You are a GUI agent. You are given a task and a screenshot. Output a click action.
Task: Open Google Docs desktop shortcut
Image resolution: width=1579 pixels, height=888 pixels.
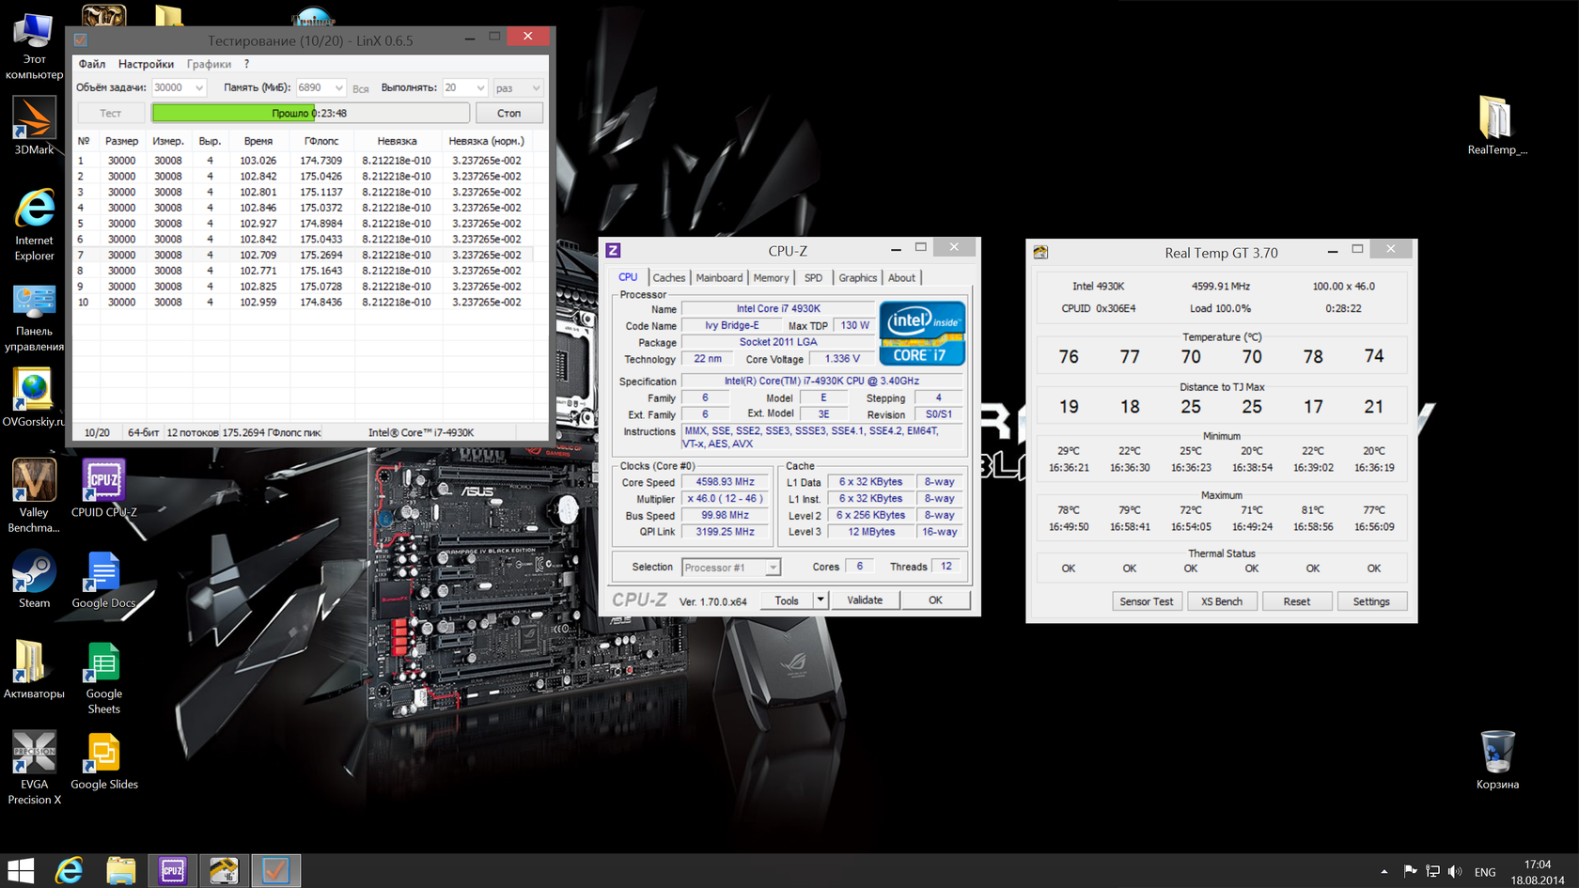103,579
